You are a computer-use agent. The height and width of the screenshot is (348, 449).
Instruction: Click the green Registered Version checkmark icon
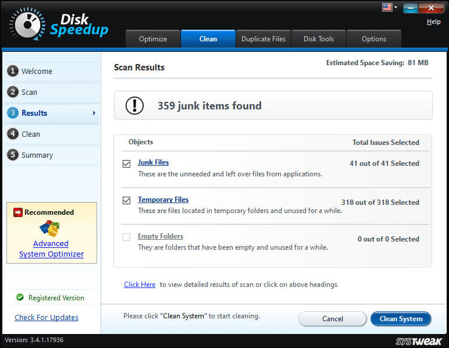pyautogui.click(x=20, y=297)
